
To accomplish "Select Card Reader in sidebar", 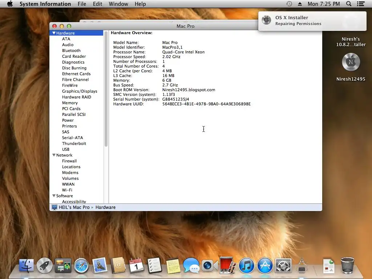I will click(x=74, y=56).
